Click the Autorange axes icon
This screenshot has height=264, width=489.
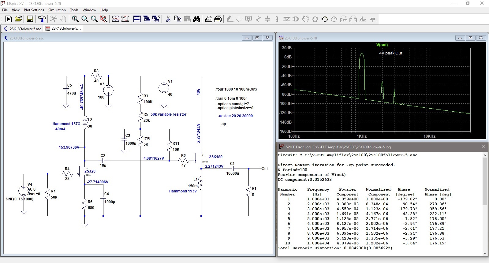(x=125, y=19)
